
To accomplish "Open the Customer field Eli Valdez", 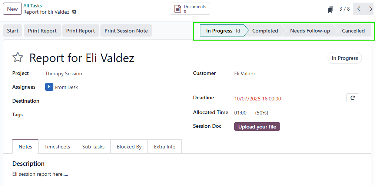I will (x=245, y=73).
